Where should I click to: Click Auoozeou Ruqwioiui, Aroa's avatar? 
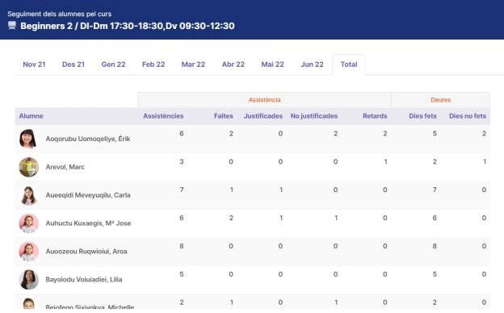click(28, 252)
